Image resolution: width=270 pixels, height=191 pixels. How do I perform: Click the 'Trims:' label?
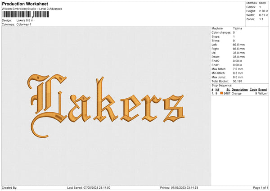click(216, 41)
